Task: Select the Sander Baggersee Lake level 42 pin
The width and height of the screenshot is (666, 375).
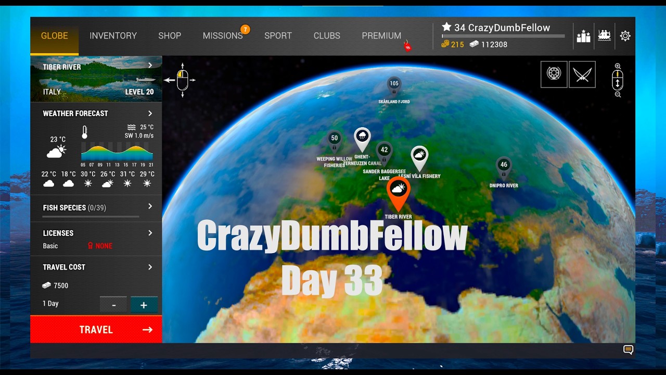Action: pyautogui.click(x=384, y=152)
